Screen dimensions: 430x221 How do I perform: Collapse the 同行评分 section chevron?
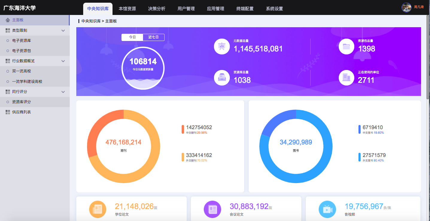pos(63,92)
